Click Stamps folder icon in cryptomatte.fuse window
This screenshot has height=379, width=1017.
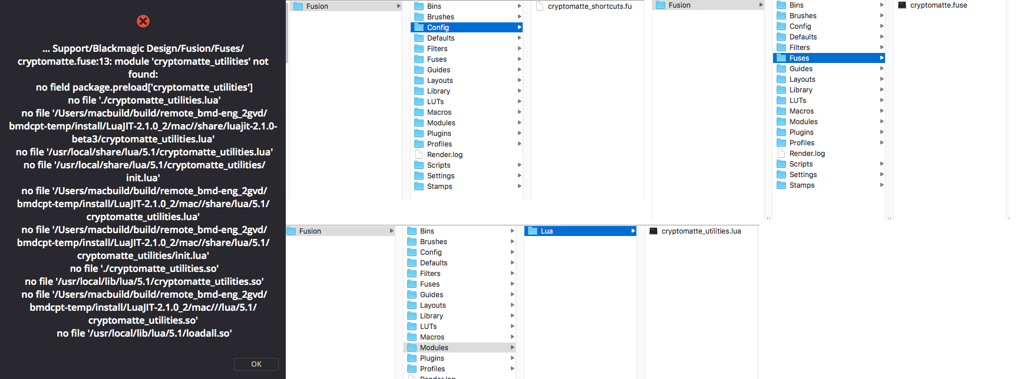pos(781,185)
